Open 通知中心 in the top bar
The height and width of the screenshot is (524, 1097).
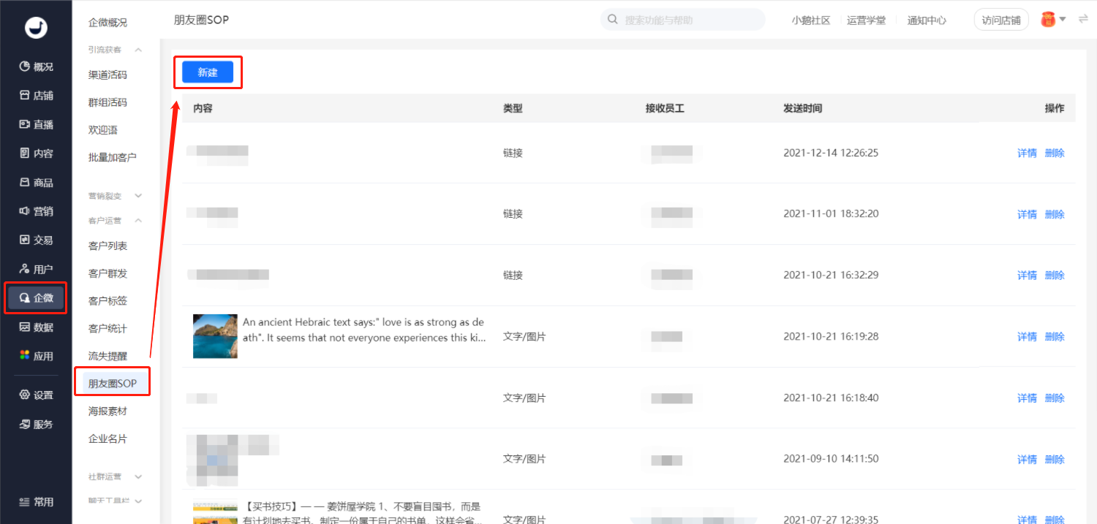point(927,20)
